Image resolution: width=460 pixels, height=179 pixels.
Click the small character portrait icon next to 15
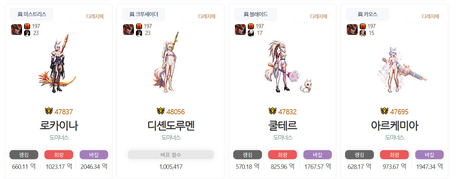[x=363, y=33]
